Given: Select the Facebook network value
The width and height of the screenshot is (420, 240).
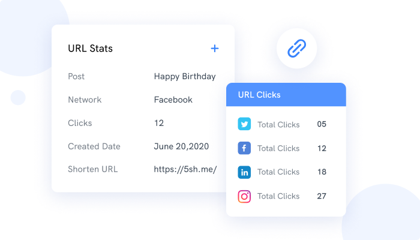Looking at the screenshot, I should click(173, 100).
